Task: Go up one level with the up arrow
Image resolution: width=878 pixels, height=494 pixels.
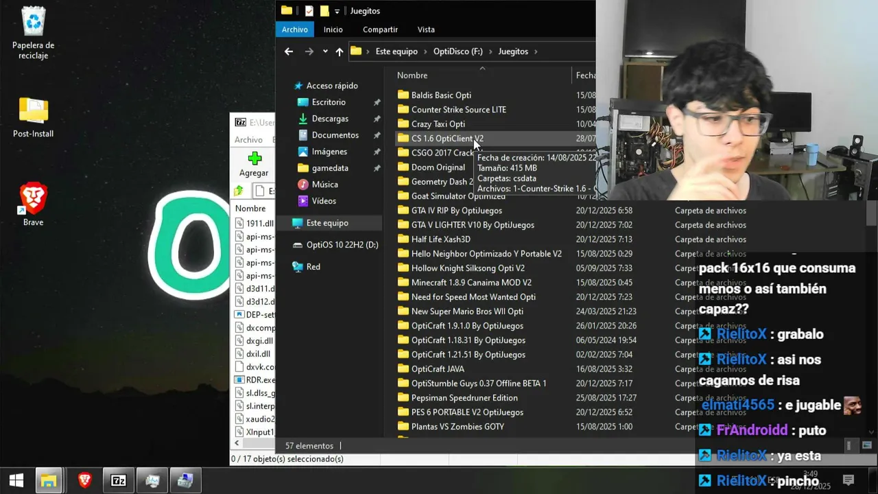Action: pyautogui.click(x=340, y=51)
